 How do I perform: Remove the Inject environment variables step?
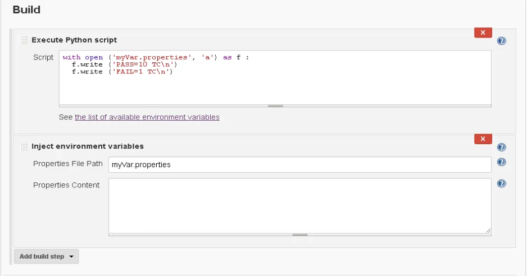click(483, 139)
